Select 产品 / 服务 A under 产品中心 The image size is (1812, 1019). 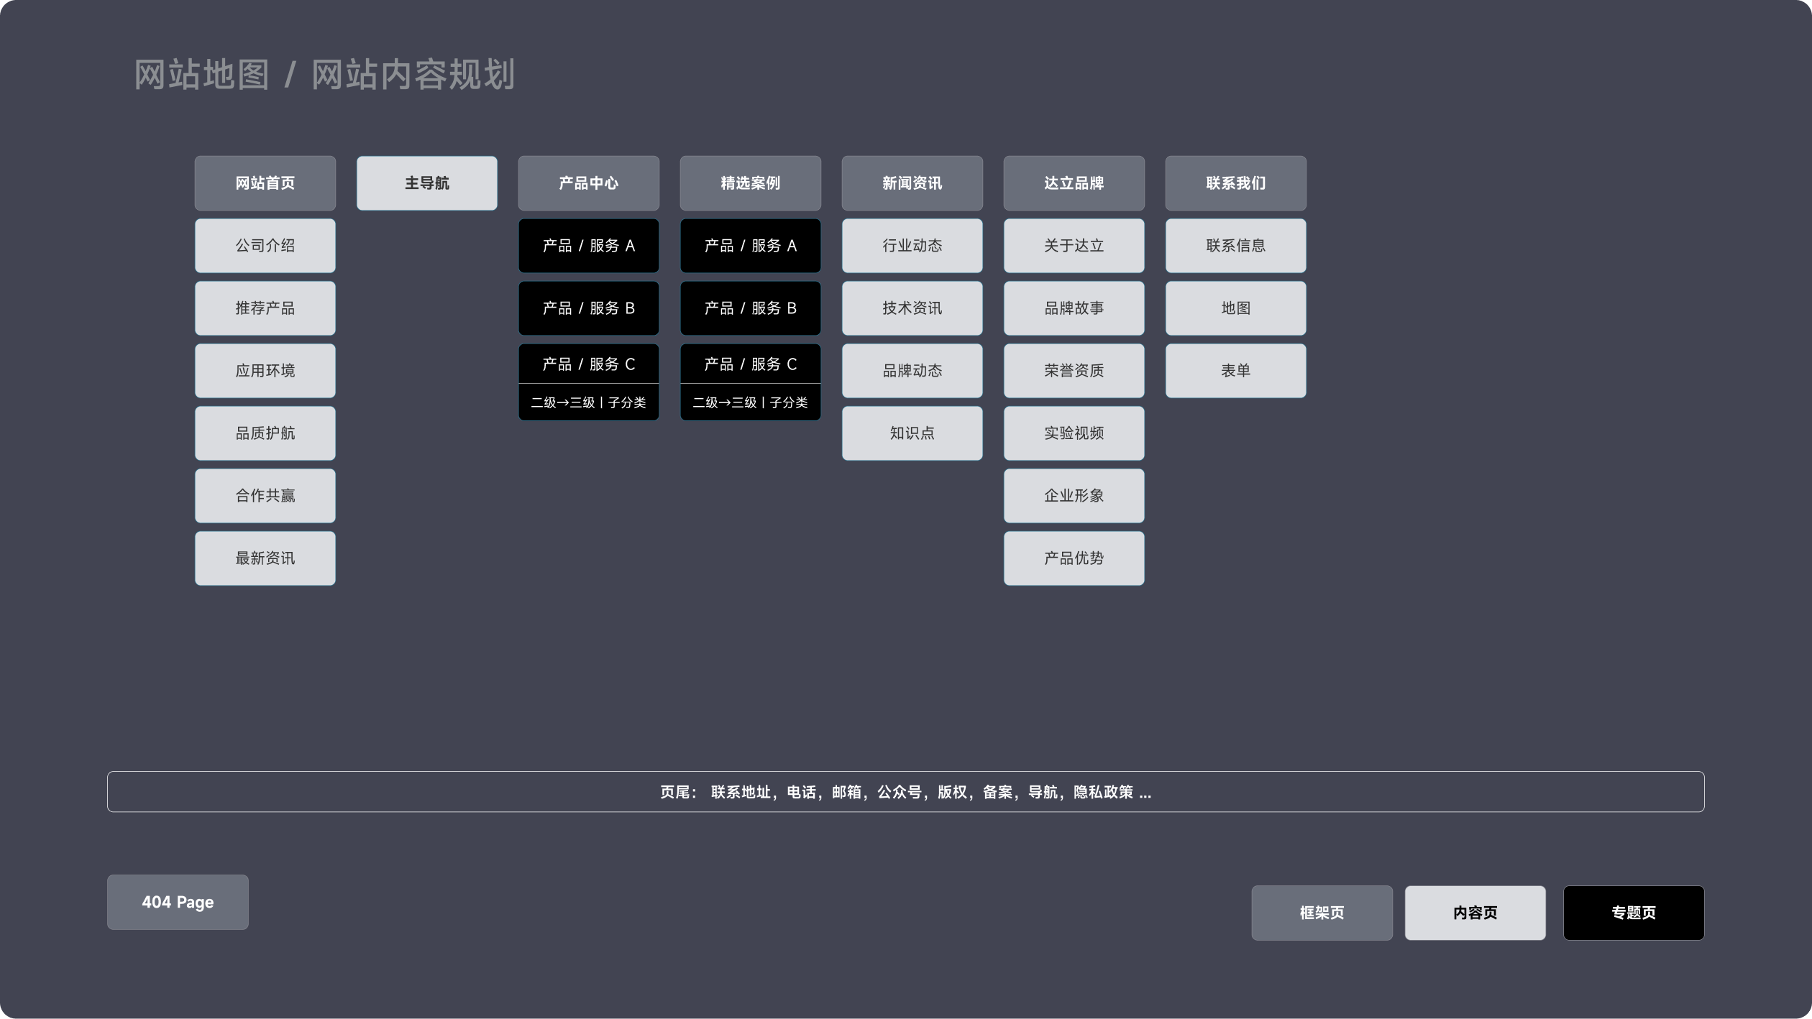(x=588, y=246)
